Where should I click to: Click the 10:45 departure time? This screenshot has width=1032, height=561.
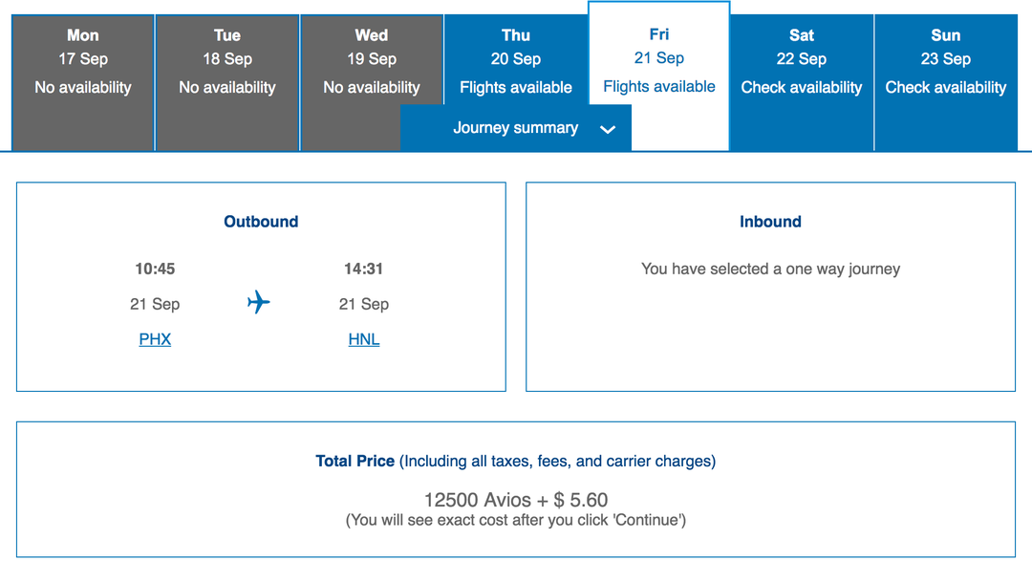[x=155, y=269]
